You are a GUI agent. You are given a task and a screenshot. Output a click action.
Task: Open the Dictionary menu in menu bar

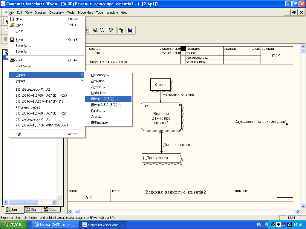[x=56, y=13]
